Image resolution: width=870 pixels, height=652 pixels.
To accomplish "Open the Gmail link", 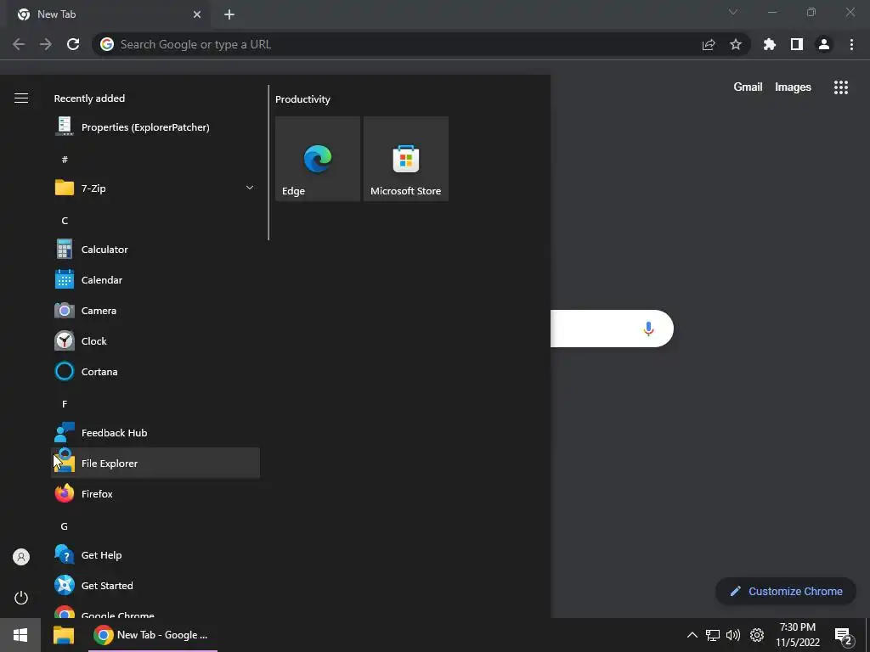I will point(748,87).
